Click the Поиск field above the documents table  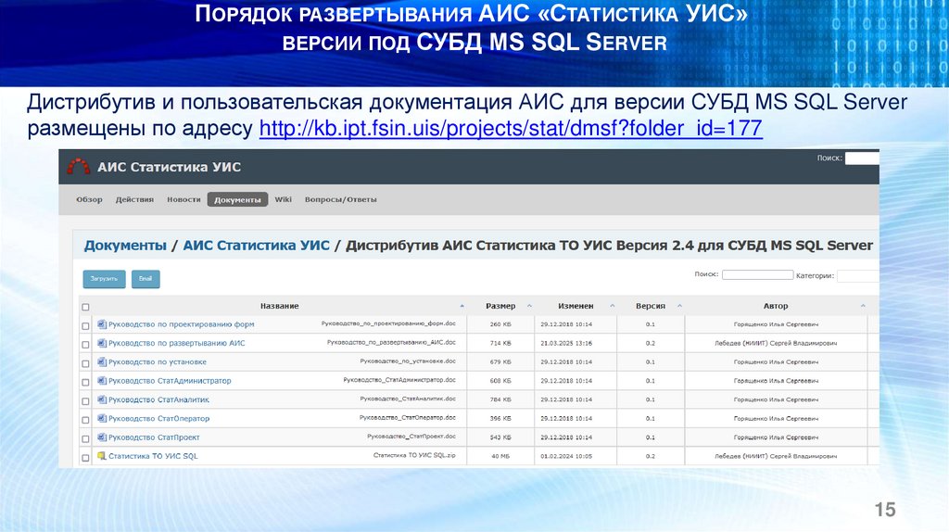tap(757, 274)
